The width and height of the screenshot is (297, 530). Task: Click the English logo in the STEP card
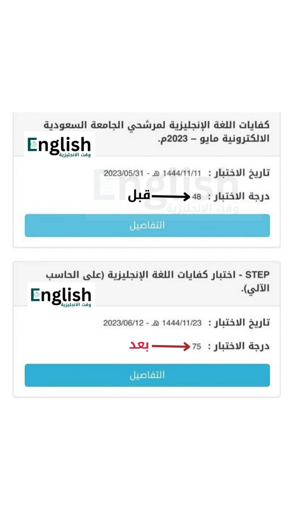click(x=61, y=296)
